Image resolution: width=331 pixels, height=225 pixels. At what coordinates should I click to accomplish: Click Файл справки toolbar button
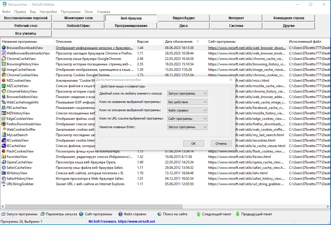tap(132, 214)
